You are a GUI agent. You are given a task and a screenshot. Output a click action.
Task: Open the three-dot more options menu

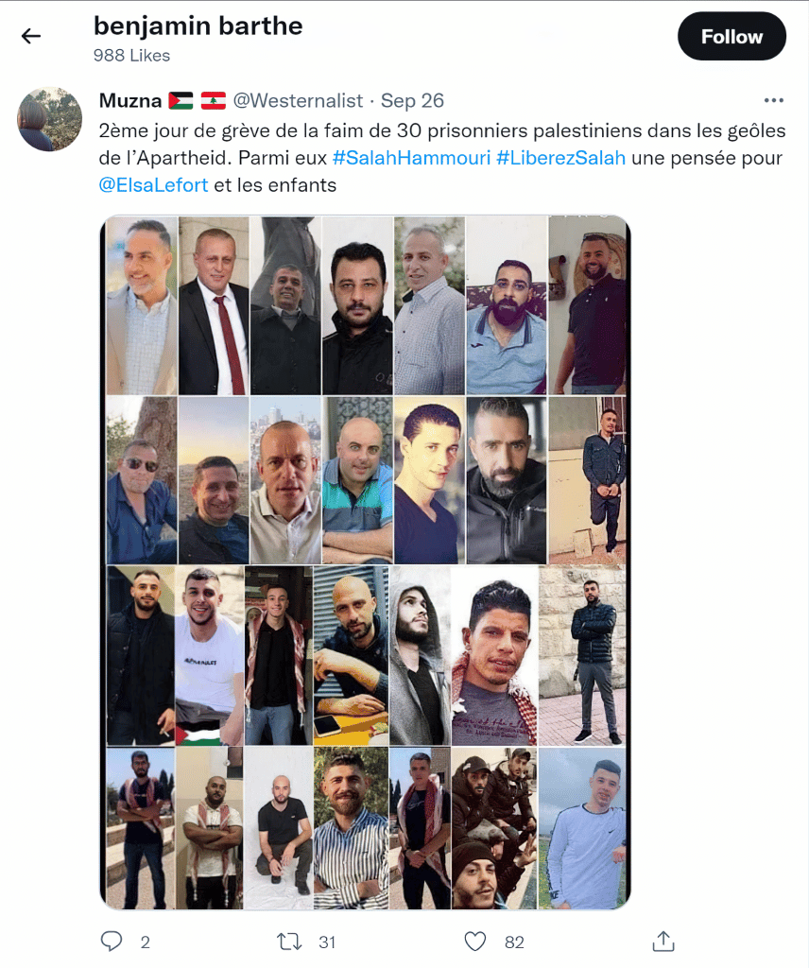click(773, 100)
